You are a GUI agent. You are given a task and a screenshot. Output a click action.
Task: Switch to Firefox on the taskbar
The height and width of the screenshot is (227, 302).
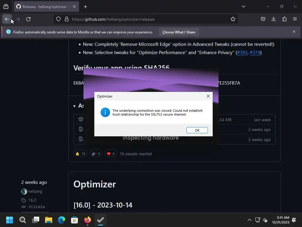click(87, 220)
